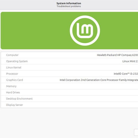Click the Troubleshoot problems subtitle
This screenshot has height=138, width=138.
pyautogui.click(x=69, y=6)
